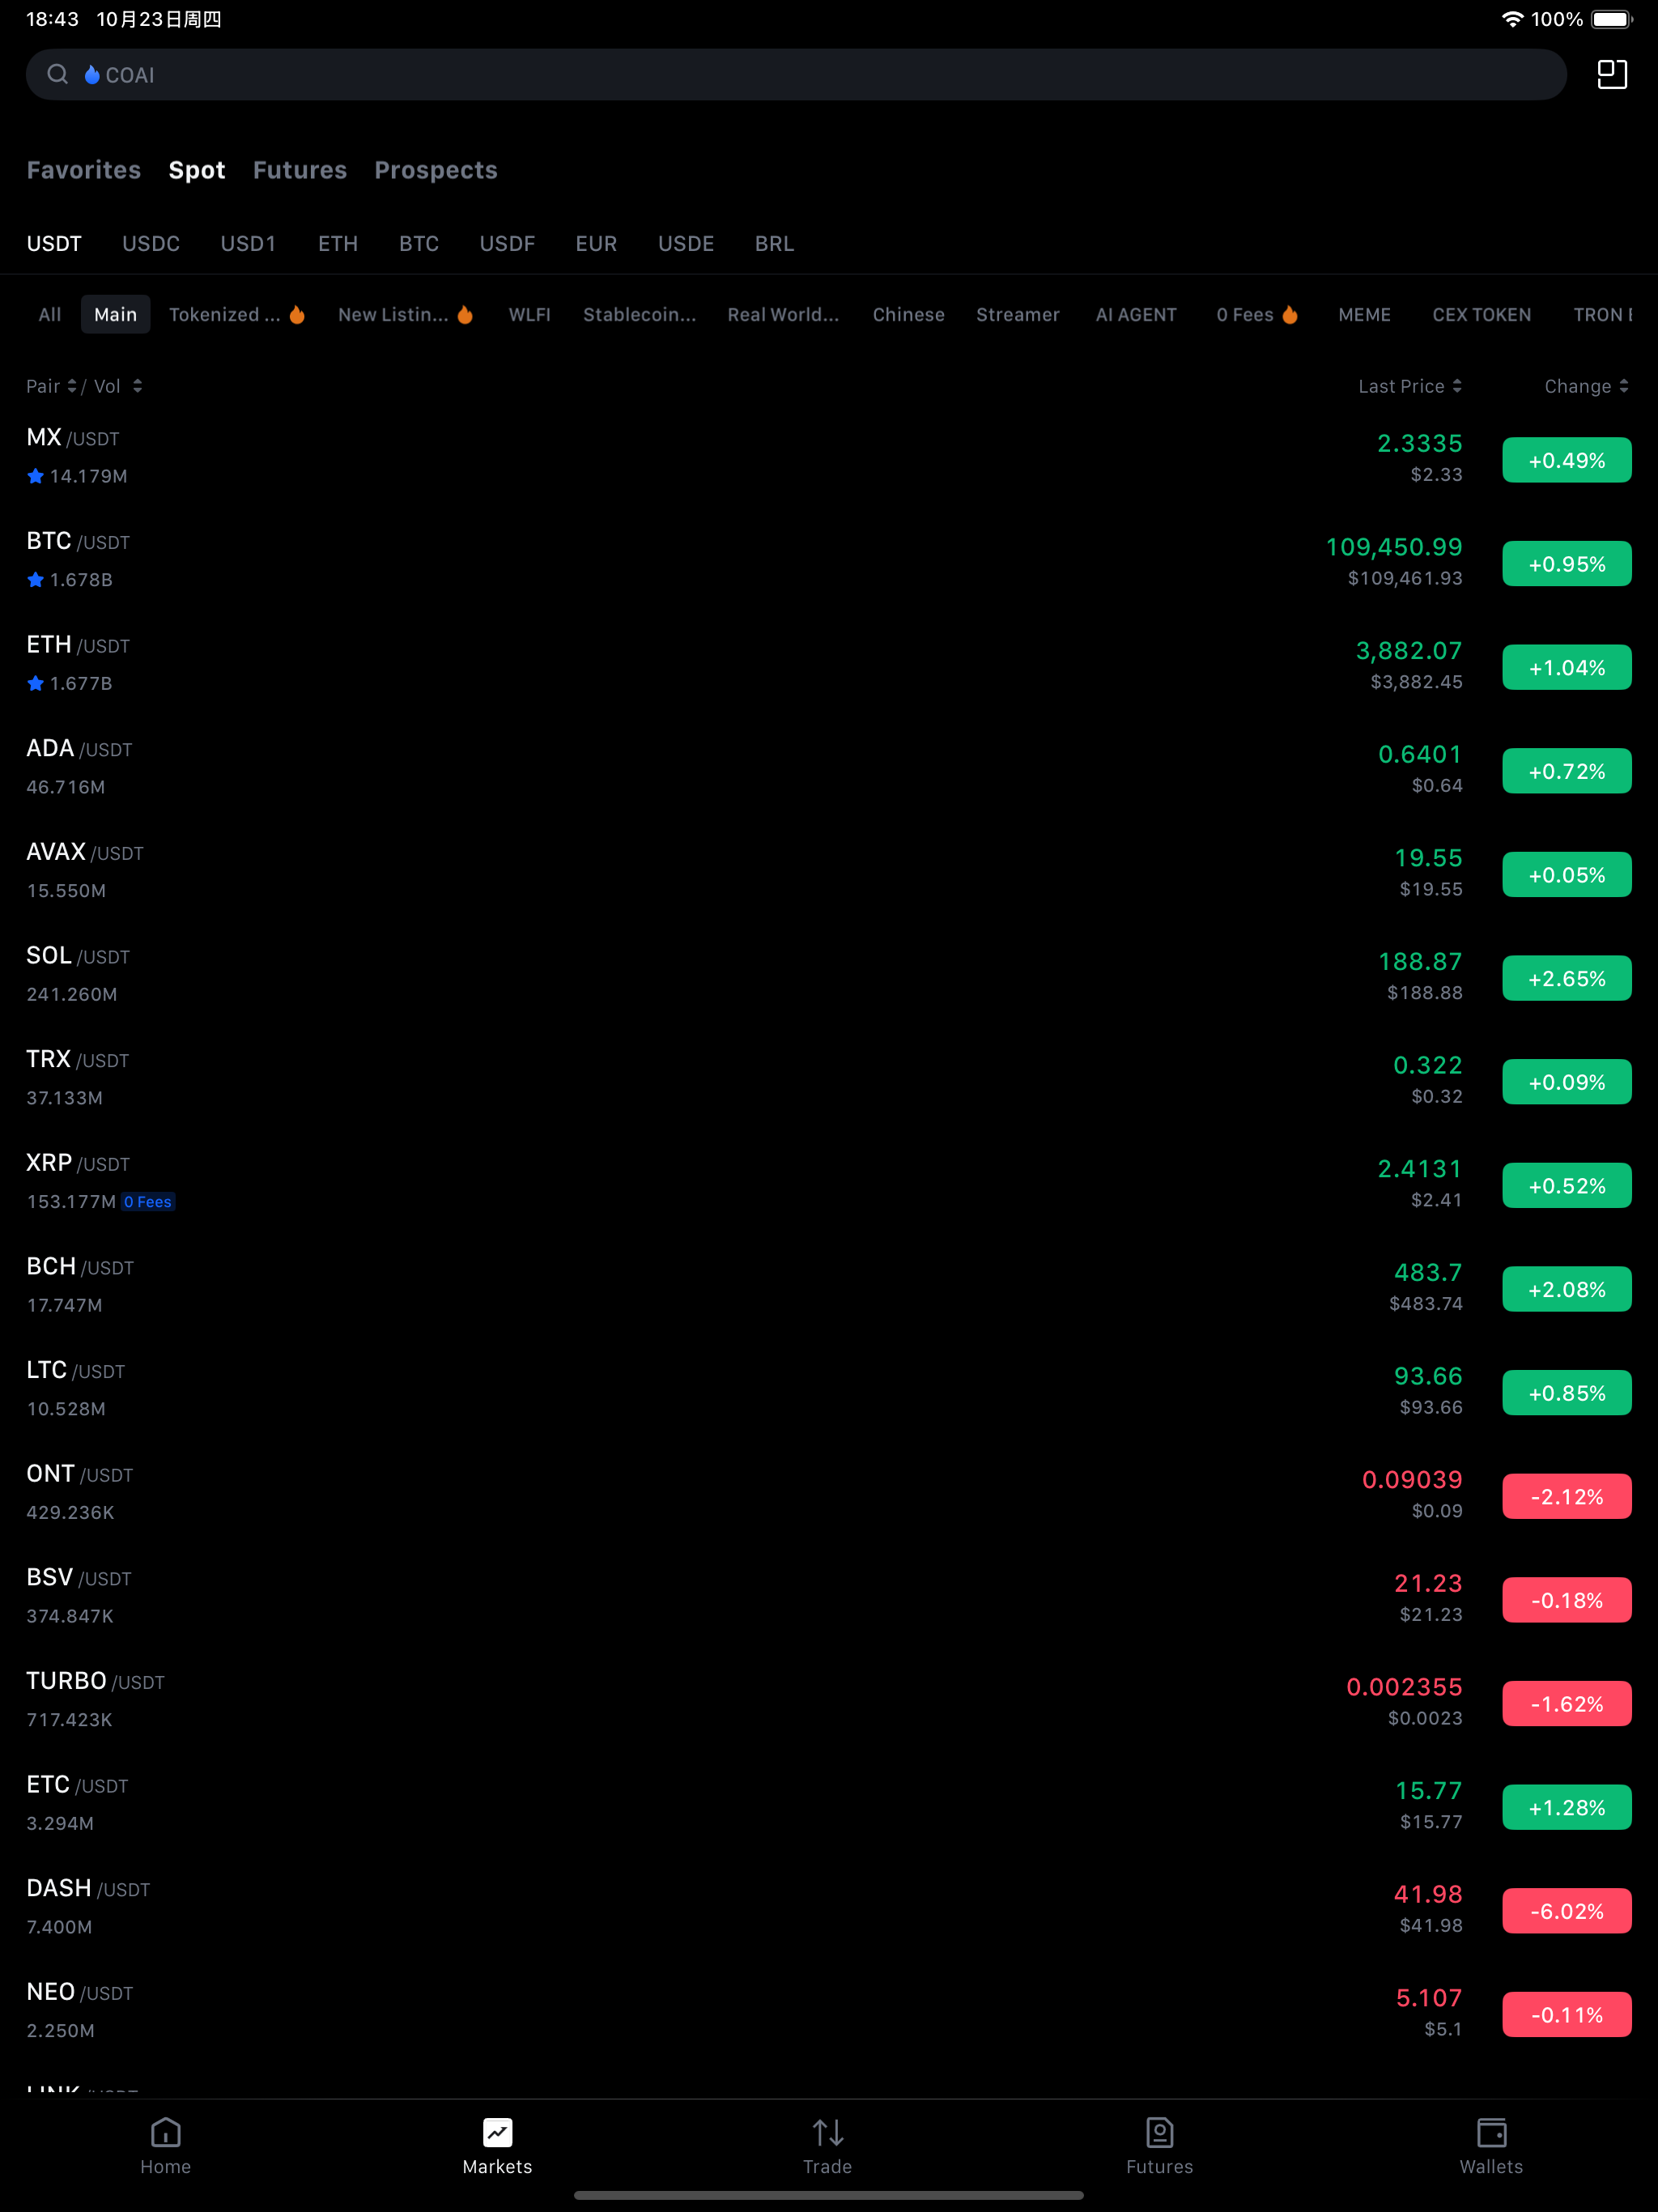
Task: Tap the magnifier icon in the search bar
Action: pos(57,74)
